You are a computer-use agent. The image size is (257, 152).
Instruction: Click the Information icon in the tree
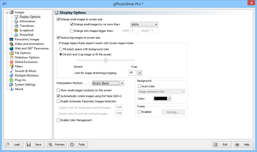16,21
